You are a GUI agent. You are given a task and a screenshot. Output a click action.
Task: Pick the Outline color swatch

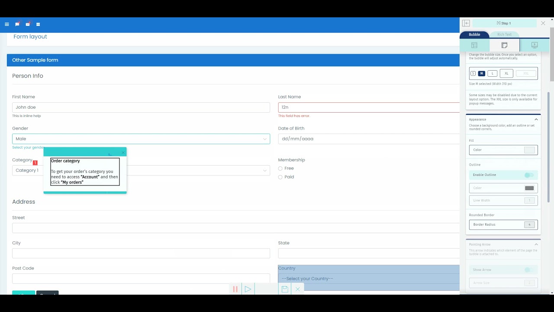(529, 188)
